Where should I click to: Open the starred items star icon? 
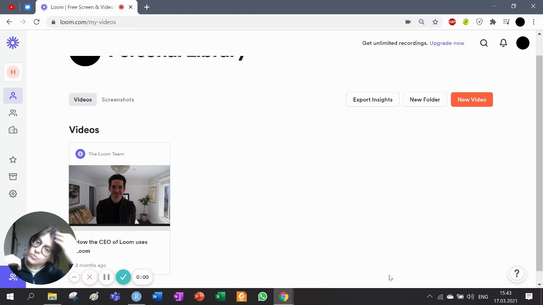click(x=13, y=160)
